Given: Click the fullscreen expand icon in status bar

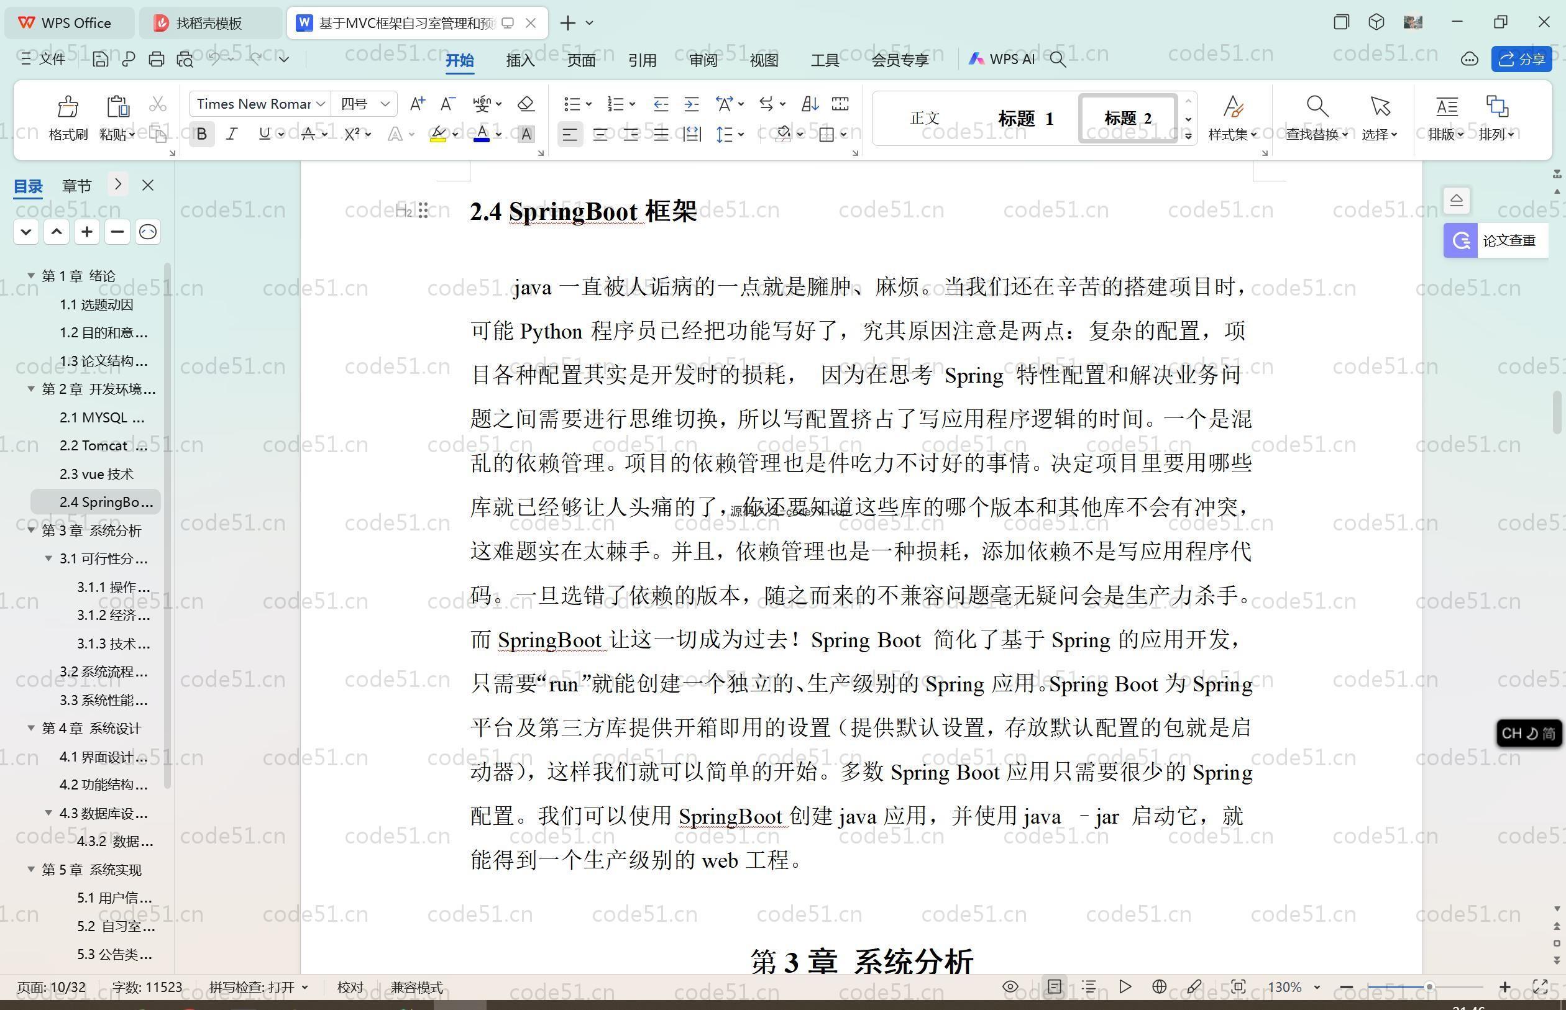Looking at the screenshot, I should [1541, 986].
